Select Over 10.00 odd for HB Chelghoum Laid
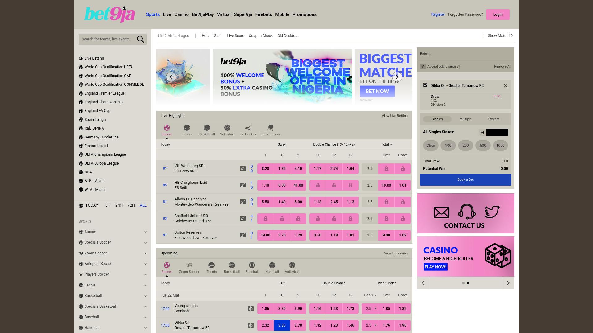Viewport: 593px width, 333px height. point(386,185)
